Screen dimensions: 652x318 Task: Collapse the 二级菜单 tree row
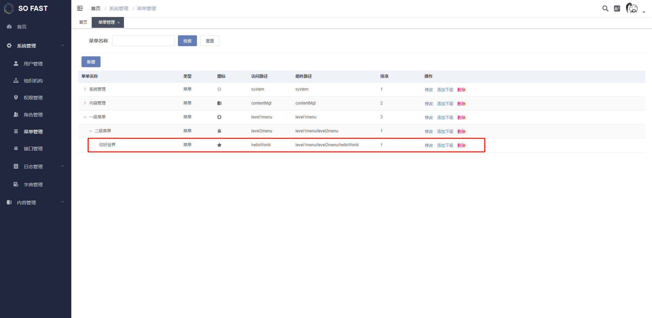pyautogui.click(x=90, y=131)
